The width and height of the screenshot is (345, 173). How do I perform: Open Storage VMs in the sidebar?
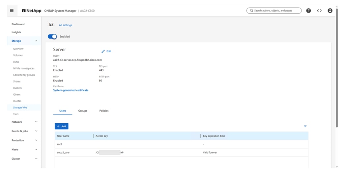20,108
